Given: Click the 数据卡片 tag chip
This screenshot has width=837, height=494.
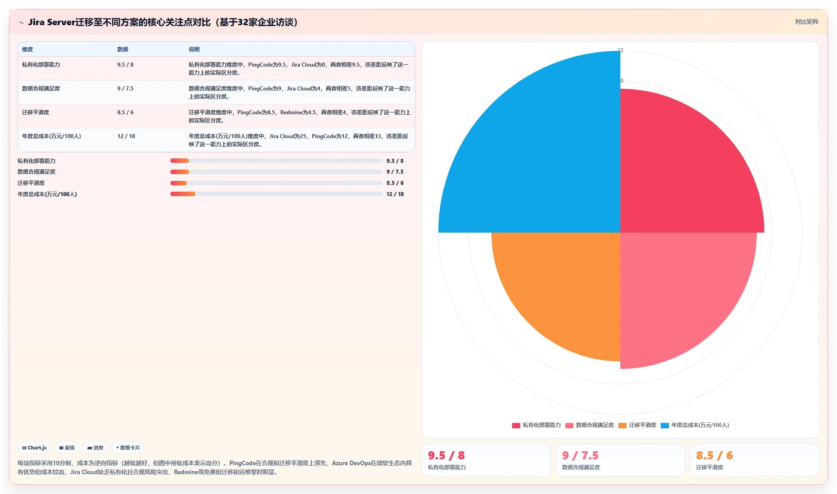Looking at the screenshot, I should click(x=128, y=448).
